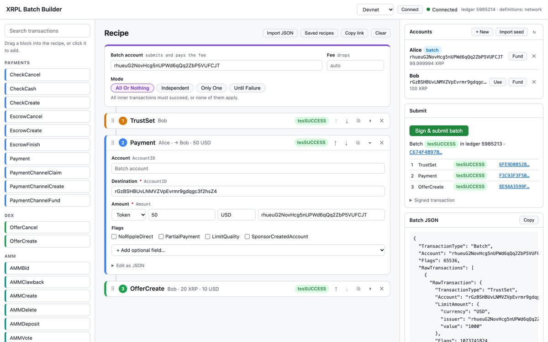Image resolution: width=548 pixels, height=342 pixels.
Task: Remove the OfferCreate step from recipe
Action: (x=382, y=289)
